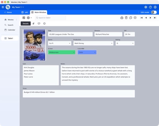
Task: Select the Main Window tab
Action: pos(39,12)
